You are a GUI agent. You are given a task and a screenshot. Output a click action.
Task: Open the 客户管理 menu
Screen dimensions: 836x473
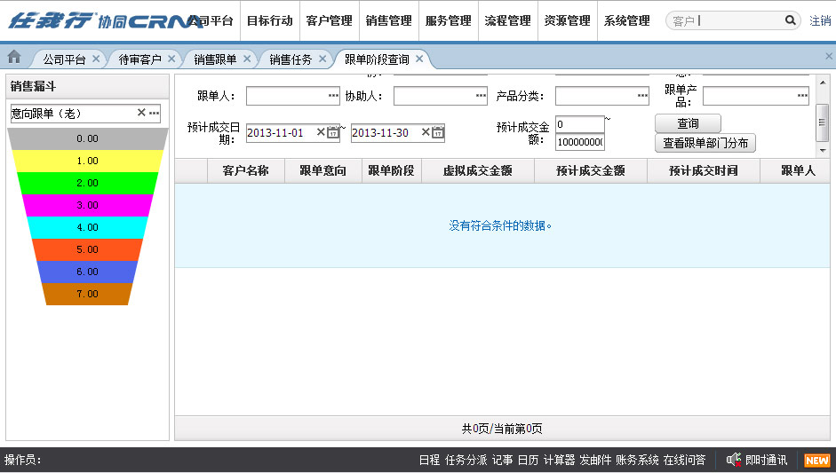pyautogui.click(x=329, y=20)
